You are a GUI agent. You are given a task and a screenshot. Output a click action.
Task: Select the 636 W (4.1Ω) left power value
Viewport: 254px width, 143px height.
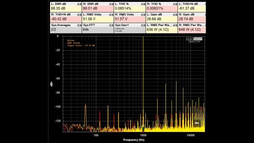[158, 30]
